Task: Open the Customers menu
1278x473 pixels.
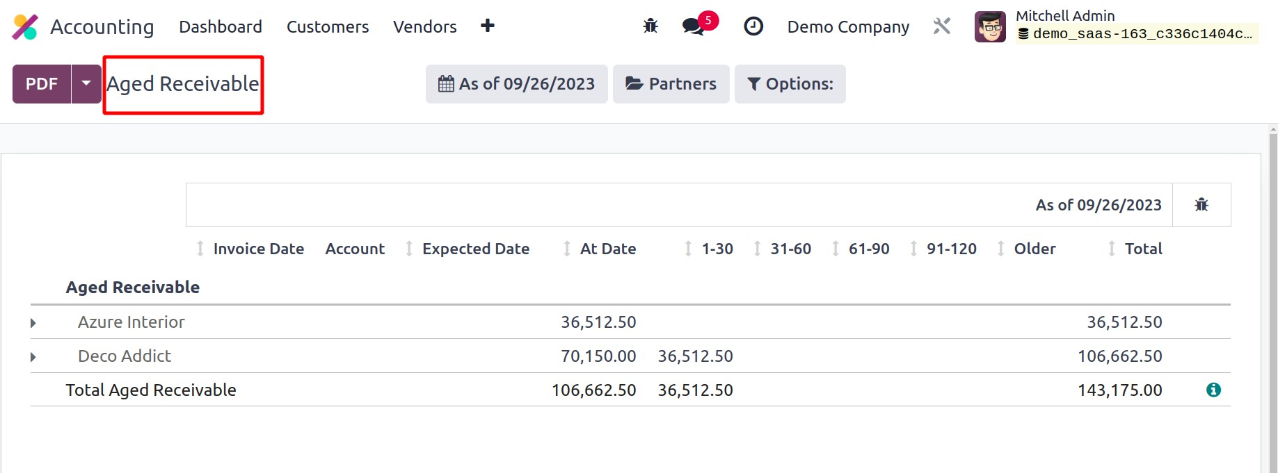Action: point(328,27)
